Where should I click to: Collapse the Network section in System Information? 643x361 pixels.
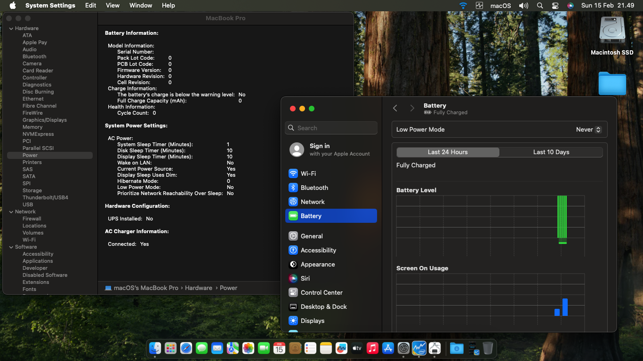(11, 212)
